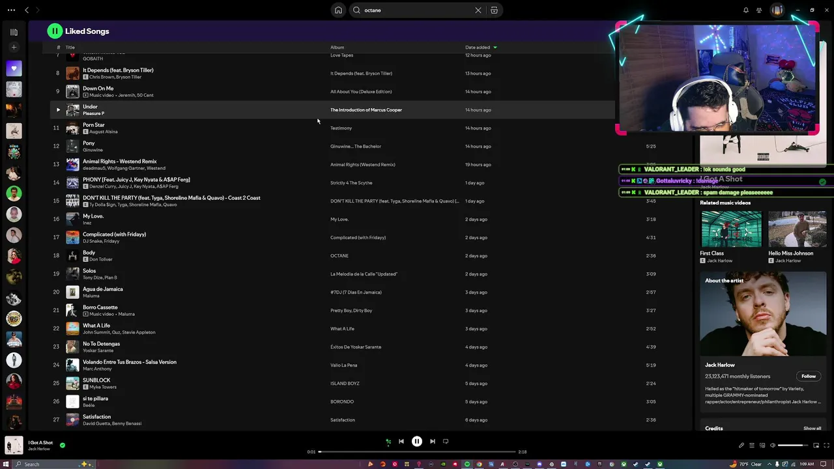Open now playing 'I Got A Shot' title
The width and height of the screenshot is (834, 469).
click(40, 443)
